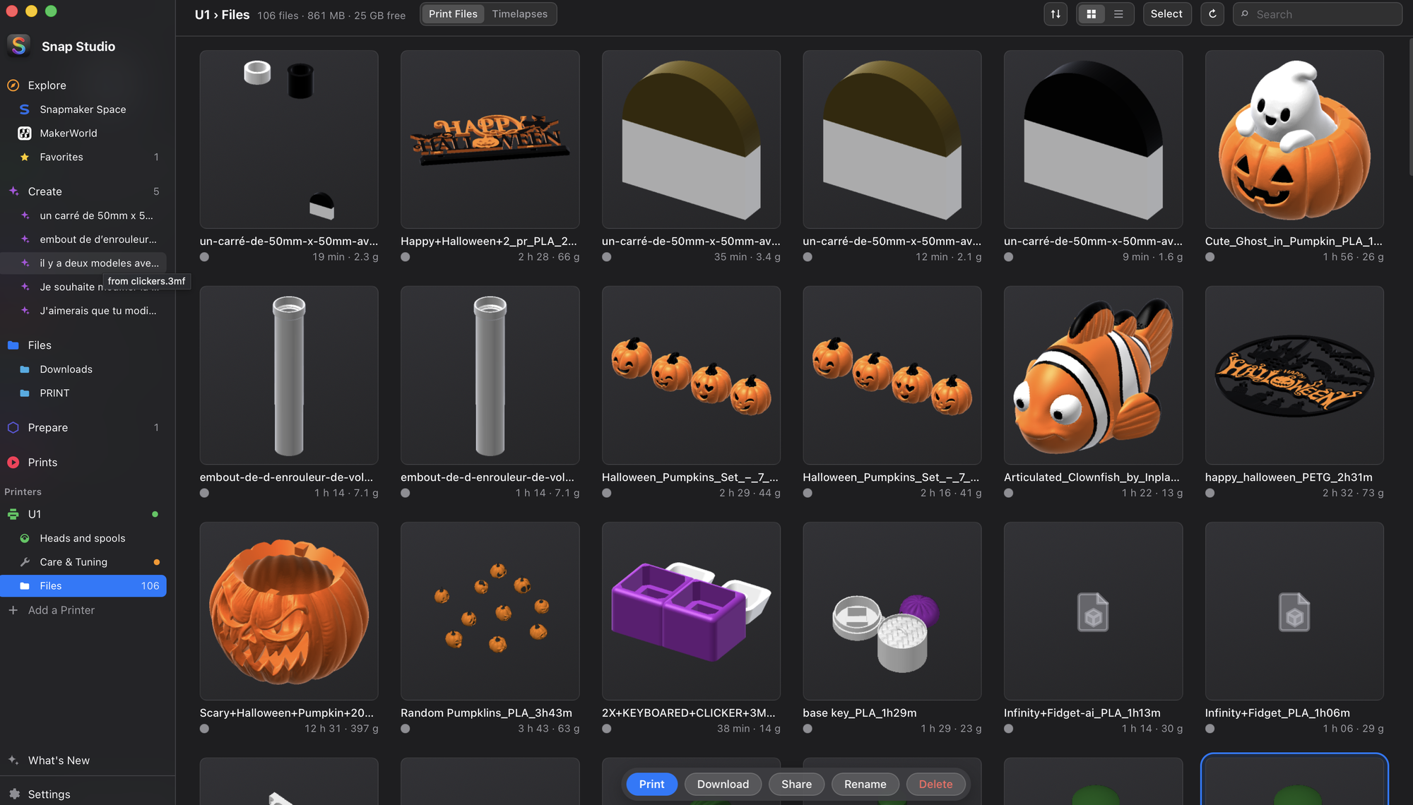1413x805 pixels.
Task: Toggle status dot of Cute_Ghost_in_Pumpkin
Action: click(x=1210, y=257)
